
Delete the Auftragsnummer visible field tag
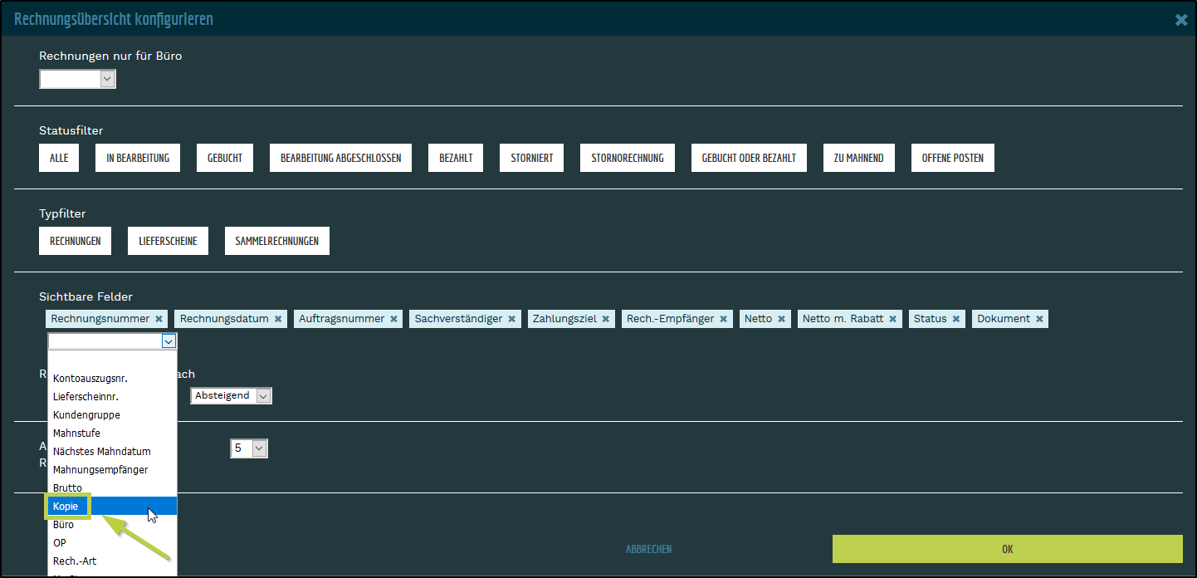(x=394, y=319)
